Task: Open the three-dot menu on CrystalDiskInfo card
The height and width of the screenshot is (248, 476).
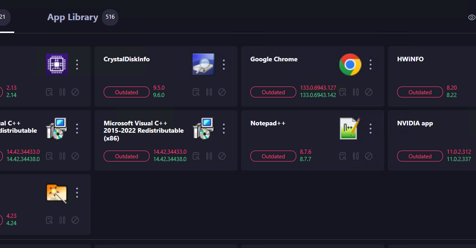Action: [224, 65]
